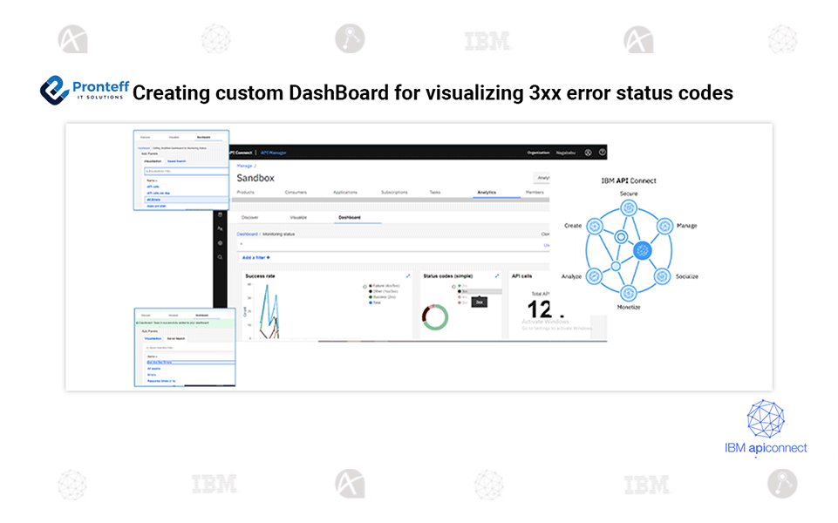838x523 pixels.
Task: Switch to the Visualize tab
Action: pos(298,217)
